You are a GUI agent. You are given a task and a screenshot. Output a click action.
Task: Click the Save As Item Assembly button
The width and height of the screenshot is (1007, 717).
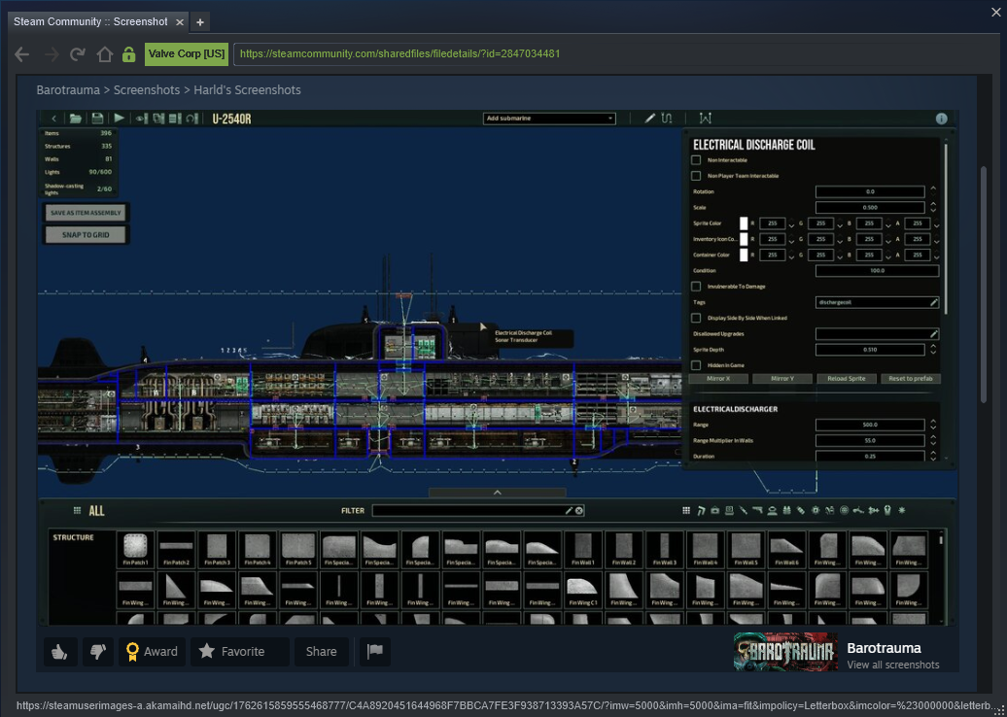click(x=86, y=213)
